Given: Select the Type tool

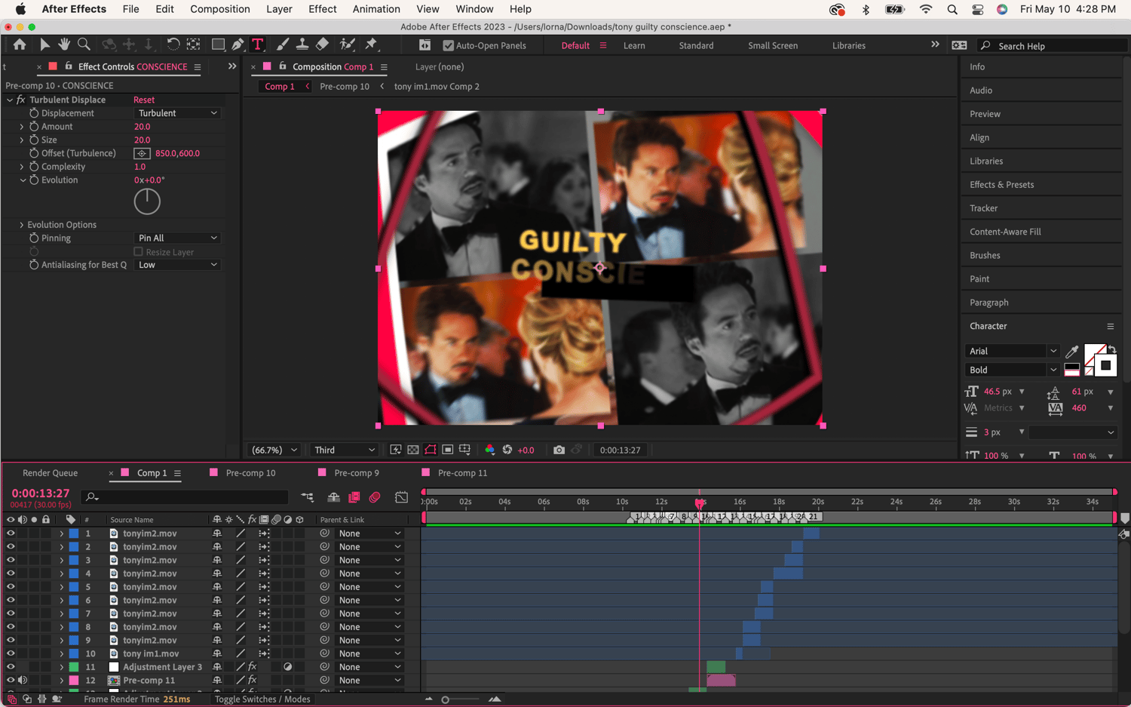Looking at the screenshot, I should tap(258, 45).
